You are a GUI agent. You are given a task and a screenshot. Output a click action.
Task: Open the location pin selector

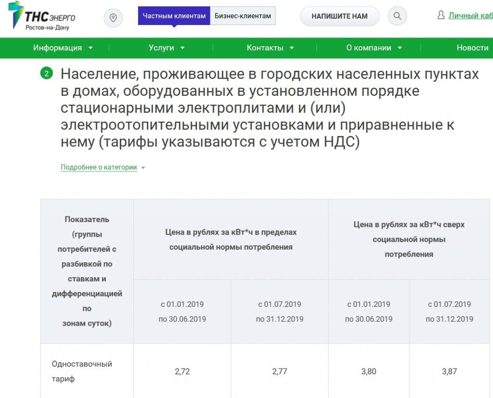pyautogui.click(x=113, y=18)
